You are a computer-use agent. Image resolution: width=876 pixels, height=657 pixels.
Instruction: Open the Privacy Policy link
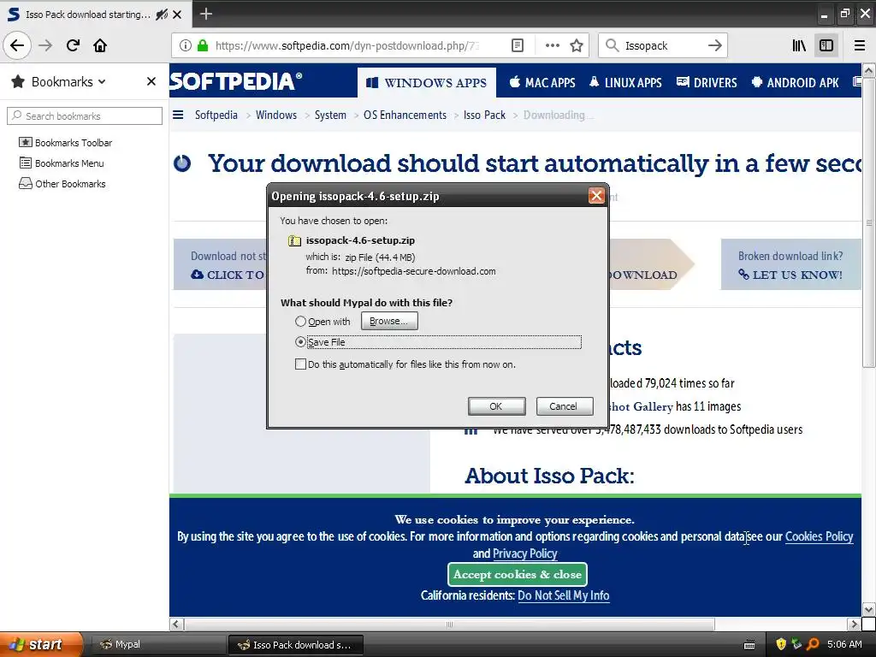(524, 553)
